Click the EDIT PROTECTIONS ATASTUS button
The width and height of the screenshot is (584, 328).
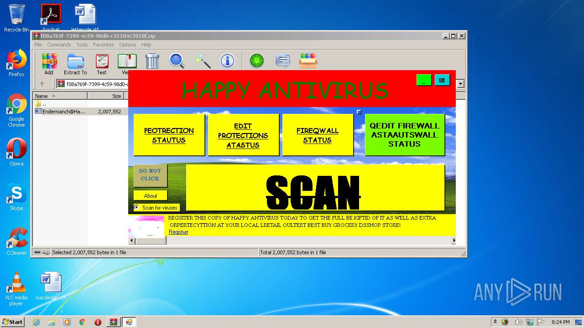point(243,135)
